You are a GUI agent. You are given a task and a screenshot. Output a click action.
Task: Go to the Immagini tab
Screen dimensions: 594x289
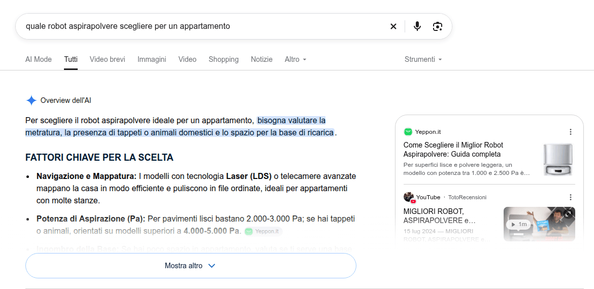(x=151, y=59)
